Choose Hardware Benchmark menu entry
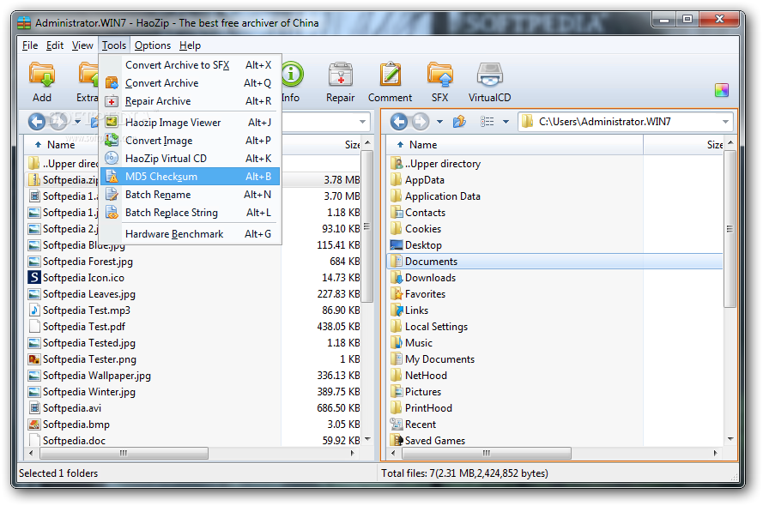 pyautogui.click(x=190, y=234)
